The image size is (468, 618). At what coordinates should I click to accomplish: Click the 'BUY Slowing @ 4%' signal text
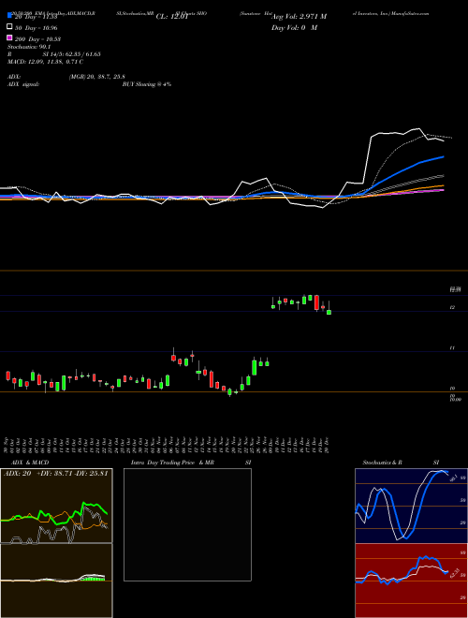coord(147,84)
